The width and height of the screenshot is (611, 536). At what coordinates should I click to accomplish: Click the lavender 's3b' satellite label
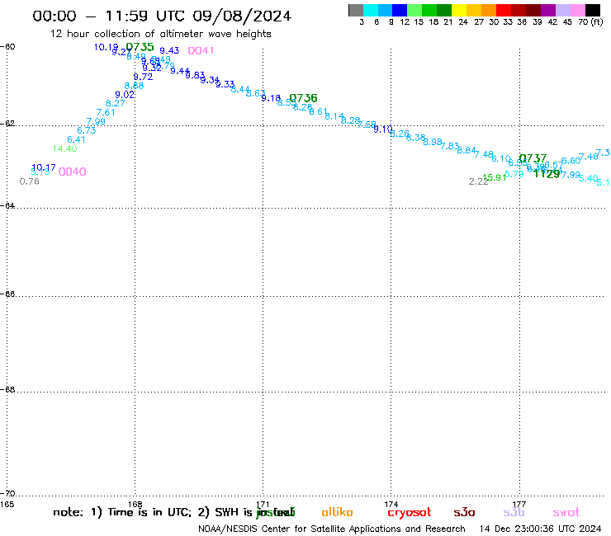(514, 513)
